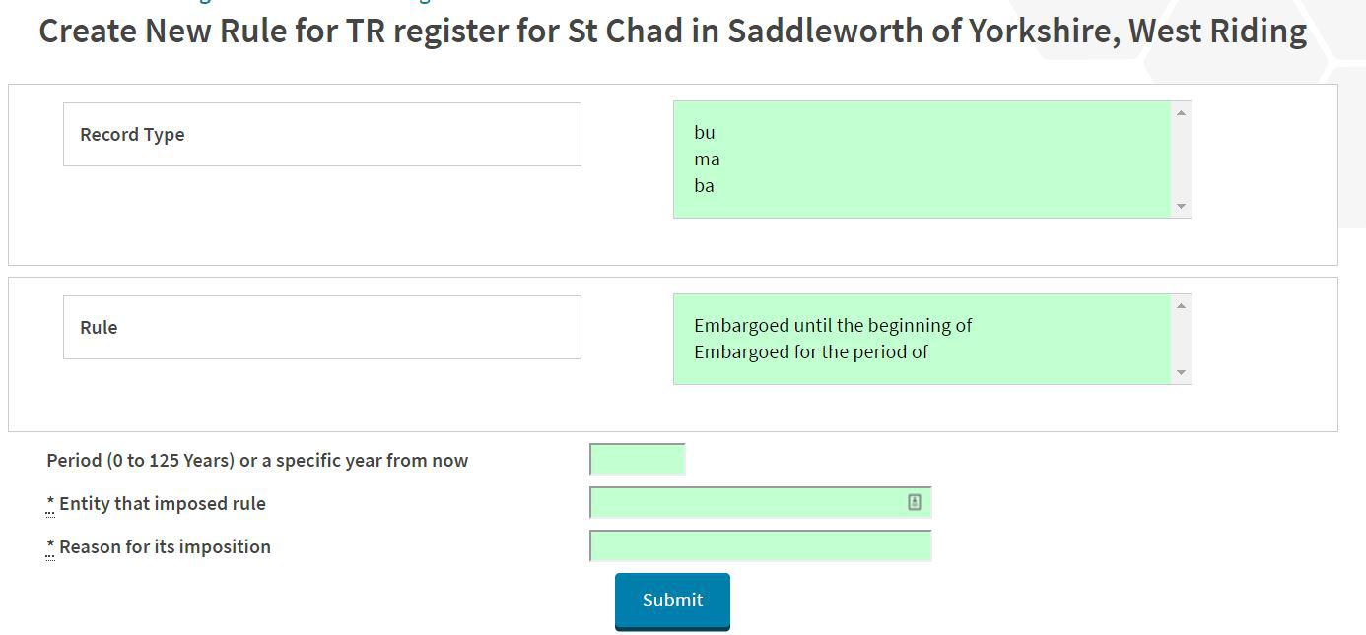Focus the Period years input field

coord(637,460)
